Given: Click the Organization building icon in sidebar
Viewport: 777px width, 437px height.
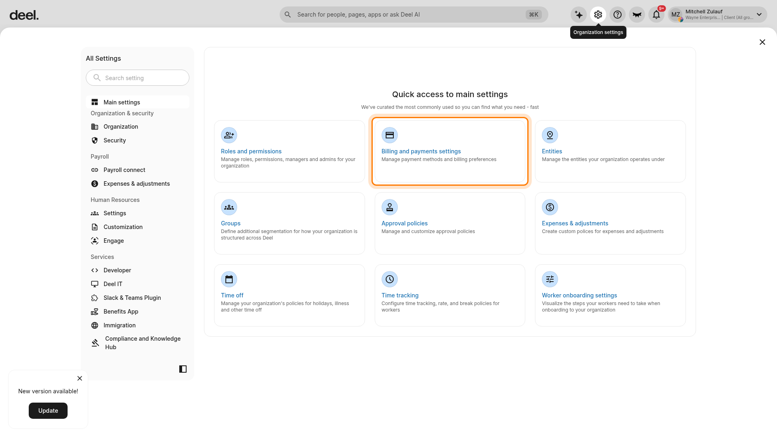Looking at the screenshot, I should pos(95,127).
